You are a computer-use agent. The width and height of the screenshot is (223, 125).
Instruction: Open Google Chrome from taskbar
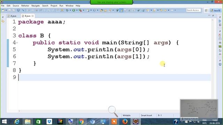(82, 122)
